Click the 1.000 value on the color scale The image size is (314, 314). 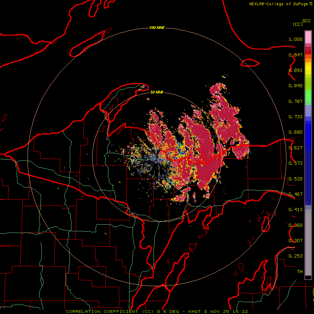[x=296, y=39]
